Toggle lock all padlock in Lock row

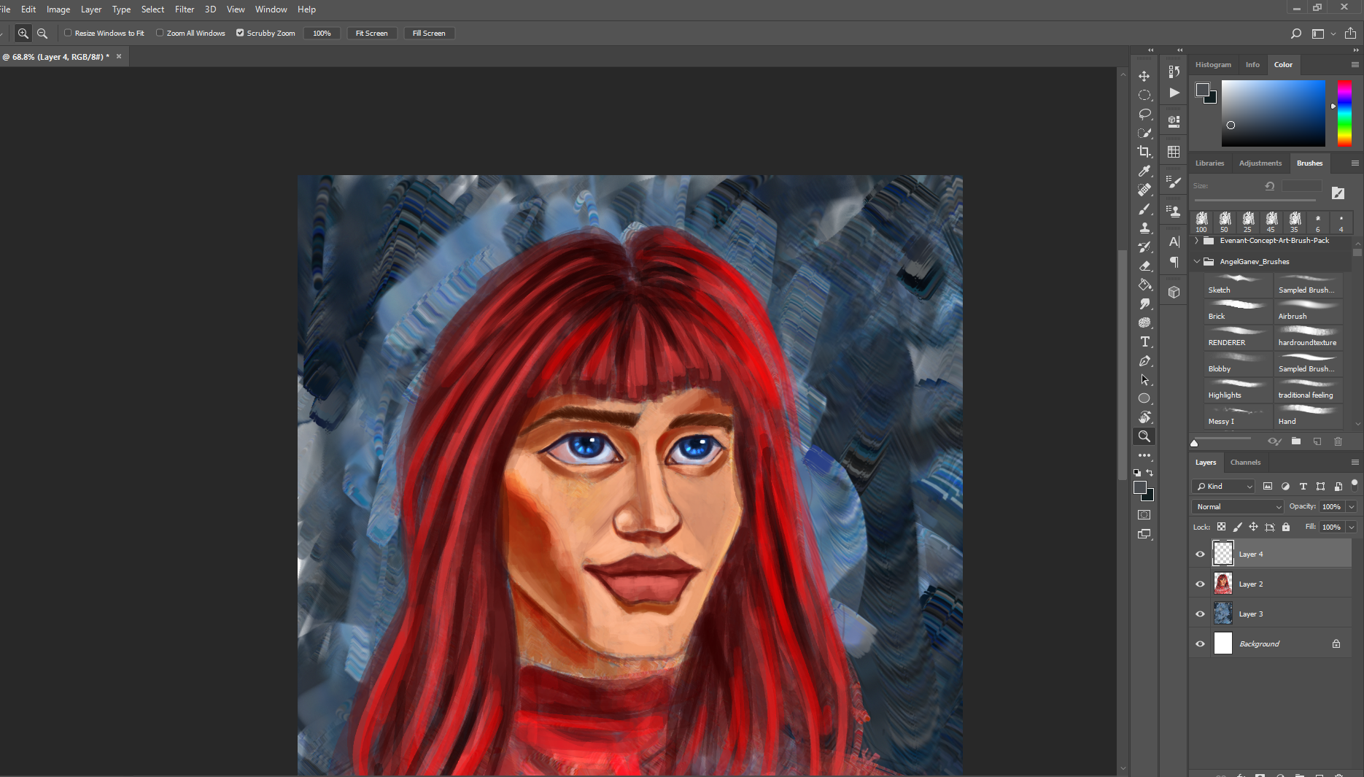[1286, 527]
